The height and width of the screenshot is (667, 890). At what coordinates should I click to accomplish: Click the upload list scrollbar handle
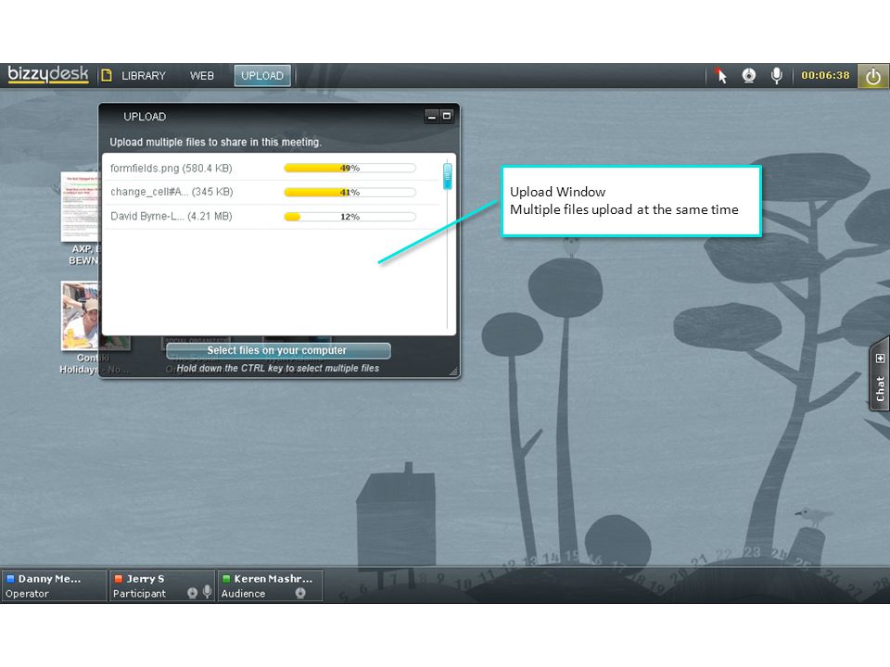[x=447, y=176]
